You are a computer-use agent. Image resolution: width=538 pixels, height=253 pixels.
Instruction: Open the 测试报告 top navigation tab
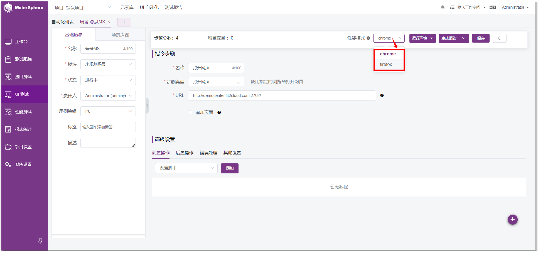point(174,8)
